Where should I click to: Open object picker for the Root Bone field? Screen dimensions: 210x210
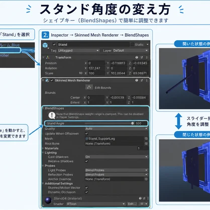click(x=146, y=144)
